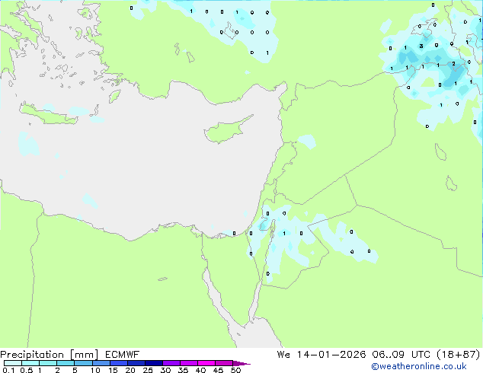Click the '50' legend scale label

236,370
